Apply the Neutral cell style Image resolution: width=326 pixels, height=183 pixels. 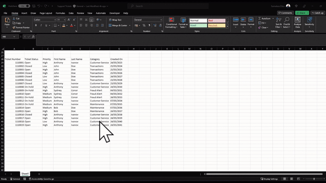click(x=217, y=25)
